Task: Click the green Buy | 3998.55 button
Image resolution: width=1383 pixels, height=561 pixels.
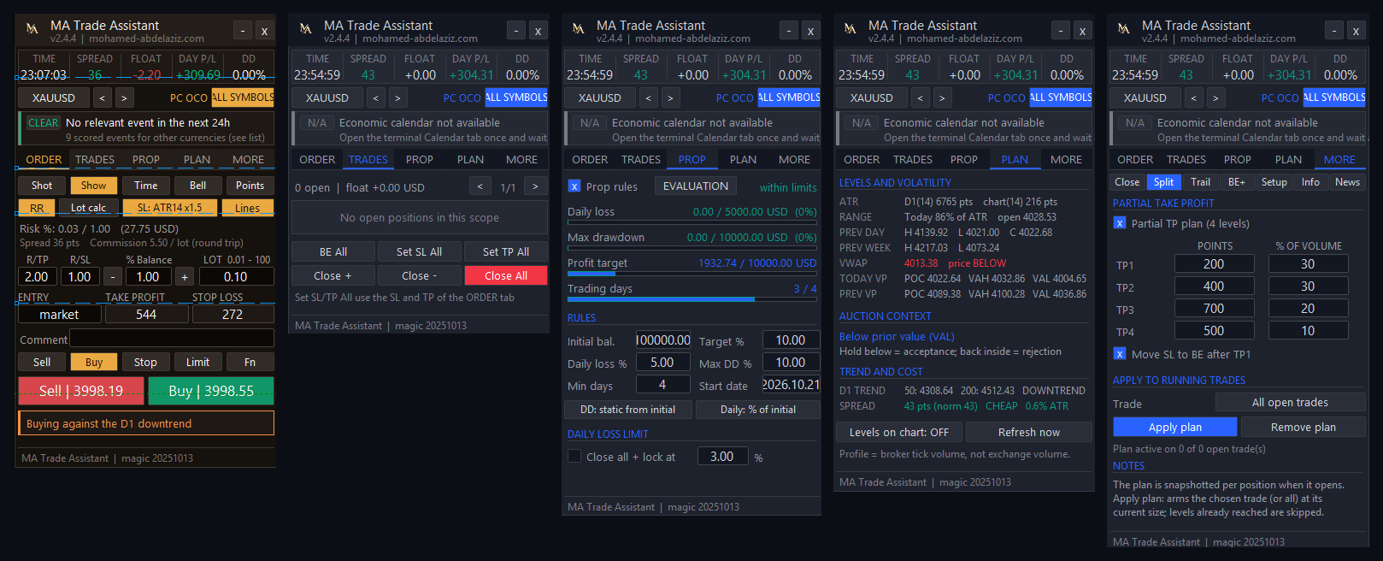Action: point(211,391)
